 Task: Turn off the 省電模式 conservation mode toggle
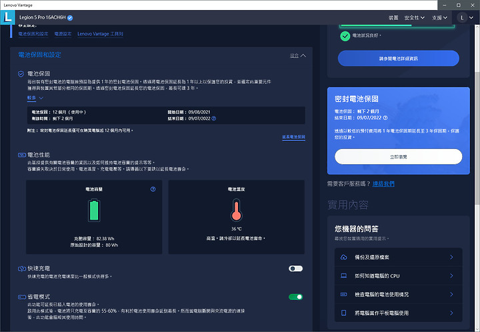click(x=296, y=297)
